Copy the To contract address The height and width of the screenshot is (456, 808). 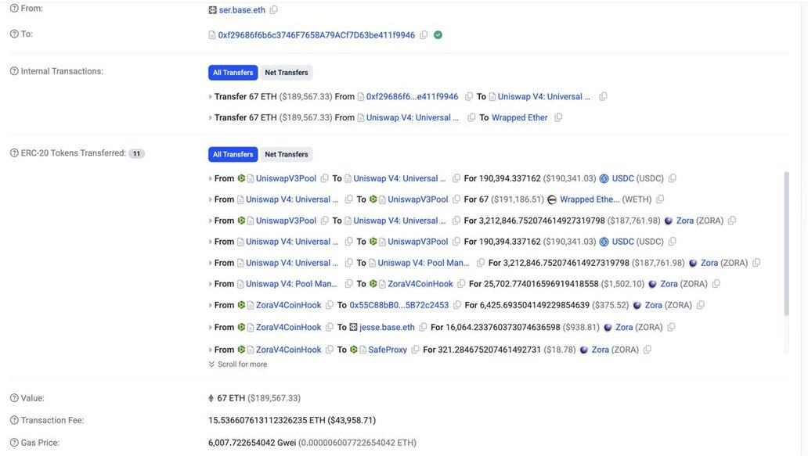(424, 35)
